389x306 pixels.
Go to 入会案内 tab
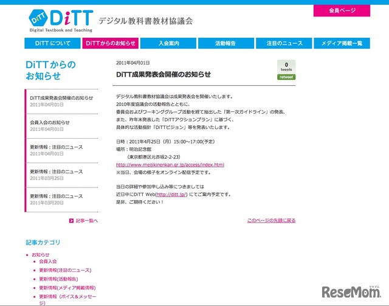(x=168, y=43)
